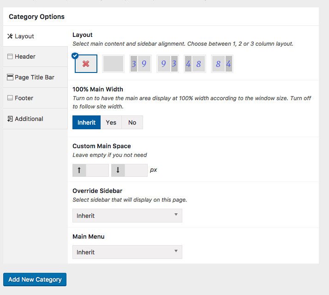Click the up arrow icon in Custom Main Space
The height and width of the screenshot is (295, 329).
point(79,170)
